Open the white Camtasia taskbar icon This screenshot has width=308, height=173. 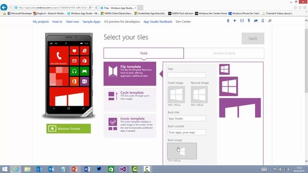pyautogui.click(x=147, y=169)
